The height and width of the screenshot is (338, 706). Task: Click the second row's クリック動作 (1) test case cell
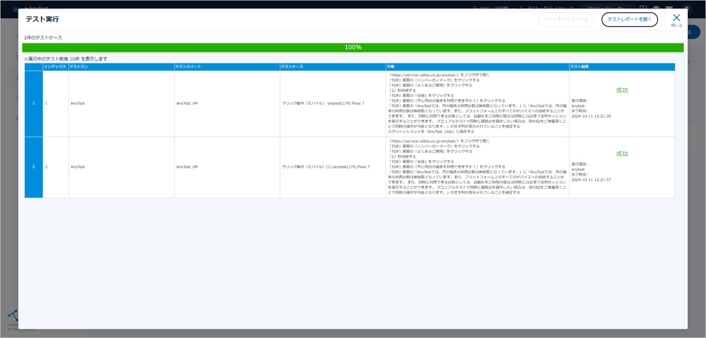325,167
